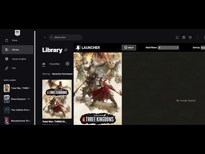This screenshot has height=154, width=205.
Task: Click the Search store field
Action: point(65,37)
